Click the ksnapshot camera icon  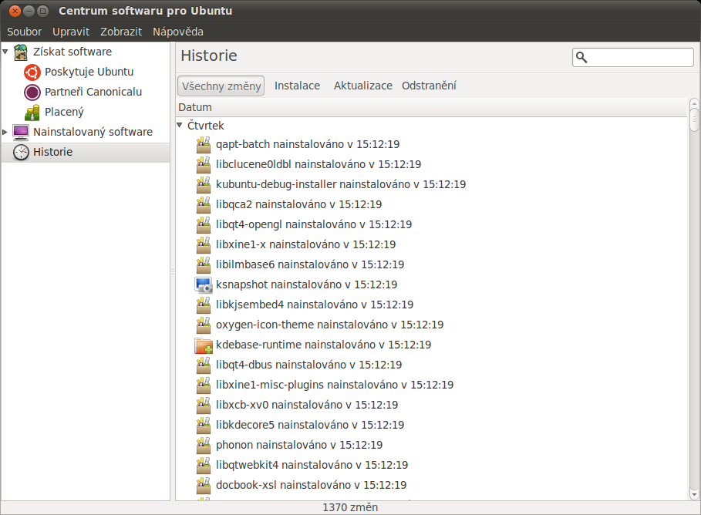(x=203, y=284)
